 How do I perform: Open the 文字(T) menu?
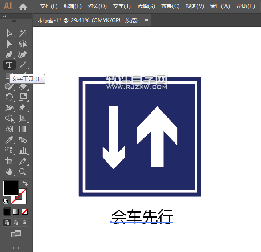tap(122, 6)
